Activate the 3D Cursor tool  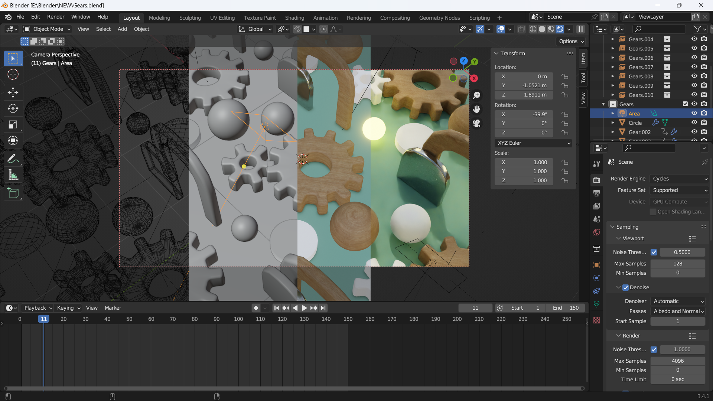[x=13, y=75]
